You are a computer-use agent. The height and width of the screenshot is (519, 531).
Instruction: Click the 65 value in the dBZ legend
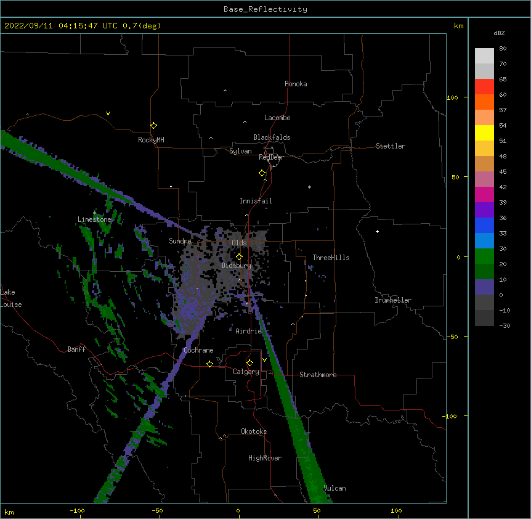tap(503, 79)
